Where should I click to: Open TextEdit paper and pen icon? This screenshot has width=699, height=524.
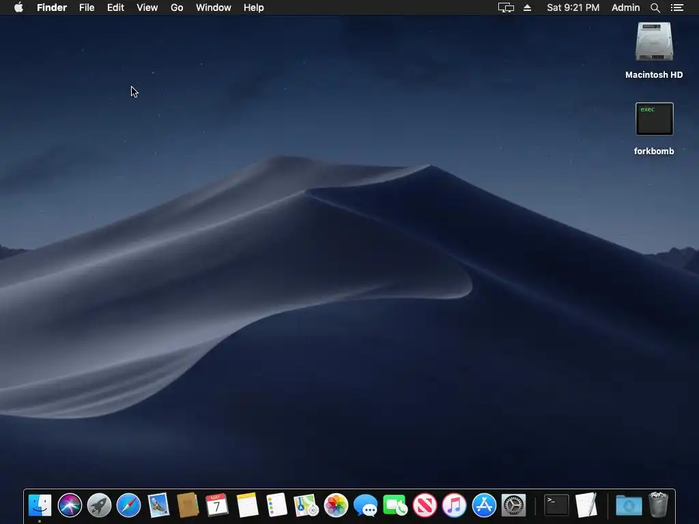tap(586, 506)
